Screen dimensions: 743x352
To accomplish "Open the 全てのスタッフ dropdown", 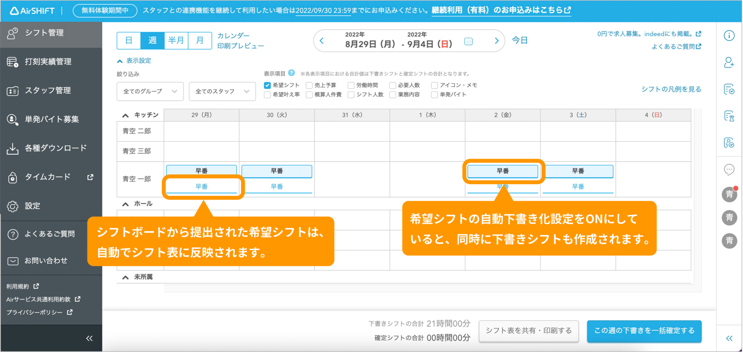I will (x=223, y=92).
